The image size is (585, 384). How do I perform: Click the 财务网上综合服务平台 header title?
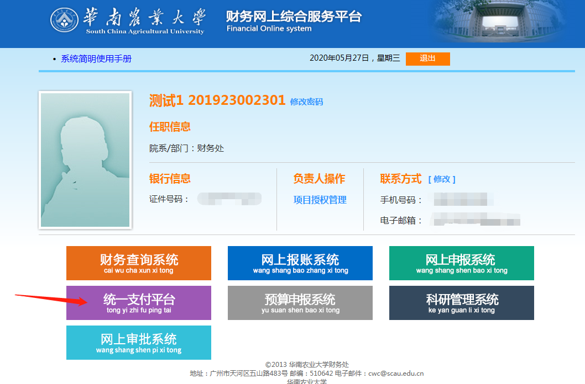tap(294, 17)
